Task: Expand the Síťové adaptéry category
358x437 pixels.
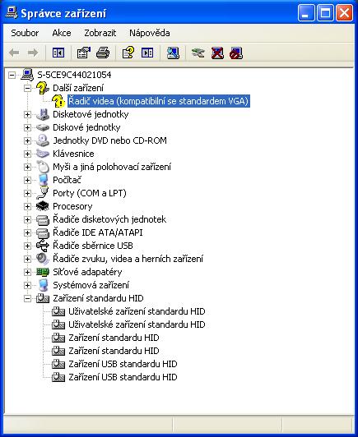Action: [27, 272]
